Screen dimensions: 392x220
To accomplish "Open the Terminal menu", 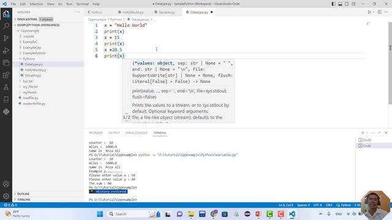I will click(x=82, y=4).
